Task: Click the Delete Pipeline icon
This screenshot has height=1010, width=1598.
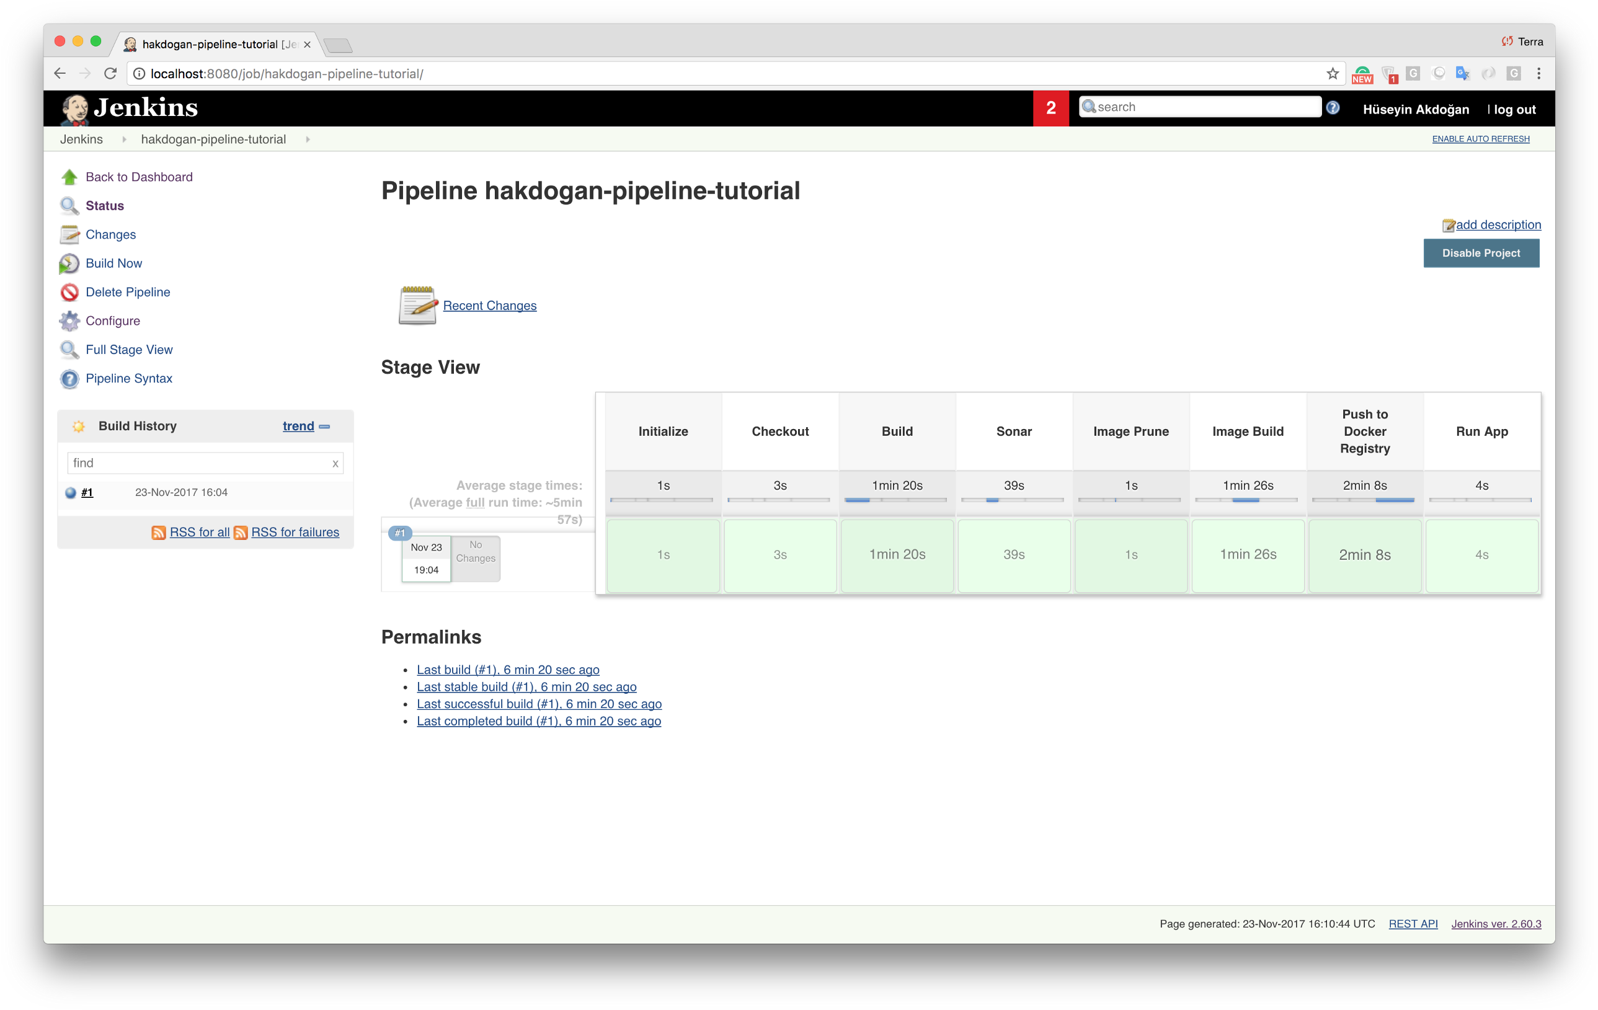Action: pyautogui.click(x=69, y=292)
